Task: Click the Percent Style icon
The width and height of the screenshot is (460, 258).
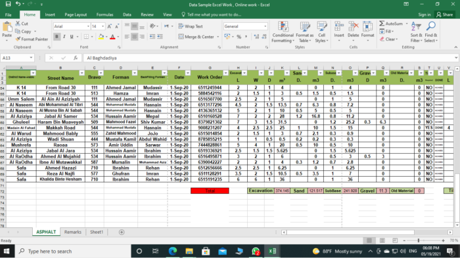Action: [239, 37]
